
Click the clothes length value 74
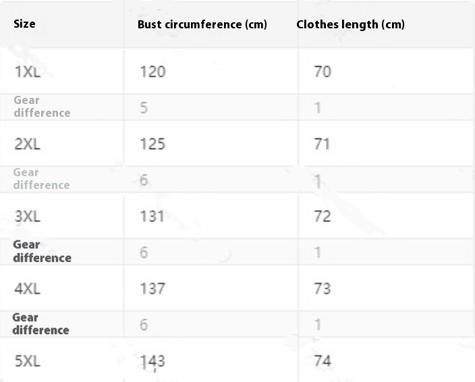[x=323, y=361]
